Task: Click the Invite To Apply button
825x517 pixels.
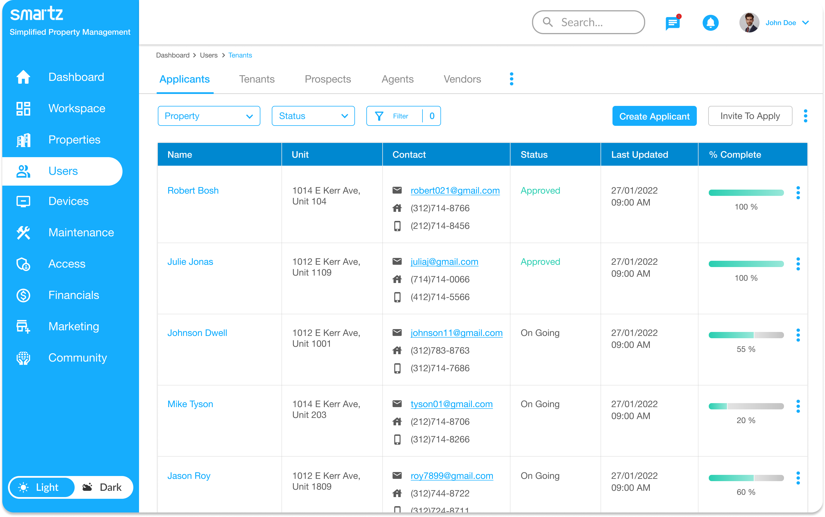Action: click(x=750, y=116)
